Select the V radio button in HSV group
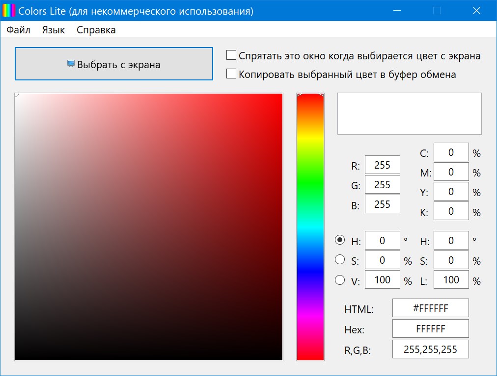The width and height of the screenshot is (497, 376). [x=339, y=279]
